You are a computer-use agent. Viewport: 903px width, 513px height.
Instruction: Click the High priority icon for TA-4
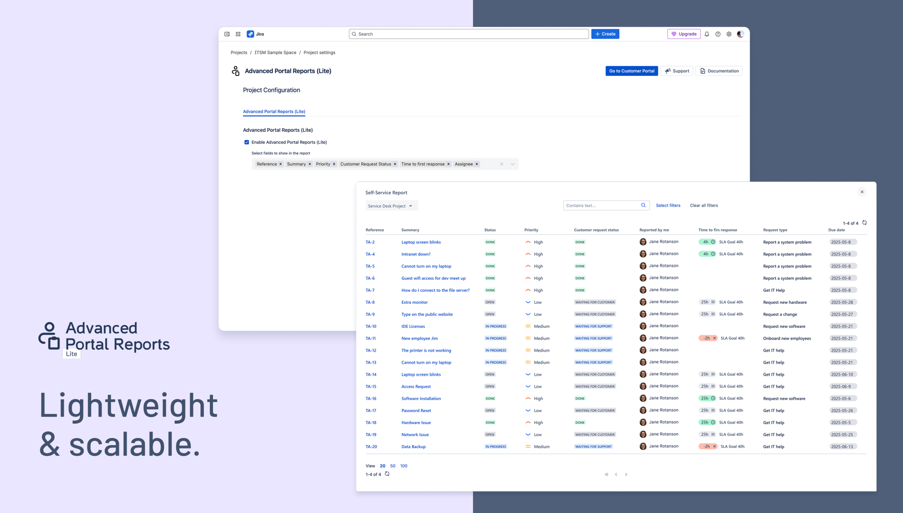coord(528,254)
